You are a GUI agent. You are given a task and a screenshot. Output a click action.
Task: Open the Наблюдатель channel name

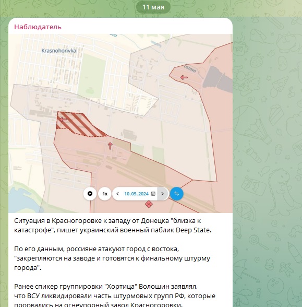[38, 27]
